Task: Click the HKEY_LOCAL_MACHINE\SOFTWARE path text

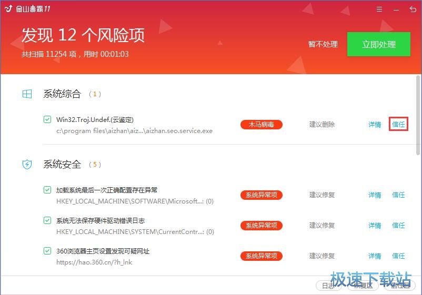Action: [135, 201]
